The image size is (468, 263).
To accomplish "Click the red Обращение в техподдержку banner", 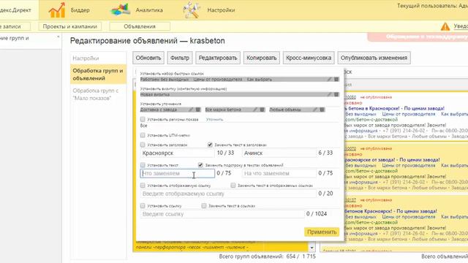I will (x=418, y=37).
